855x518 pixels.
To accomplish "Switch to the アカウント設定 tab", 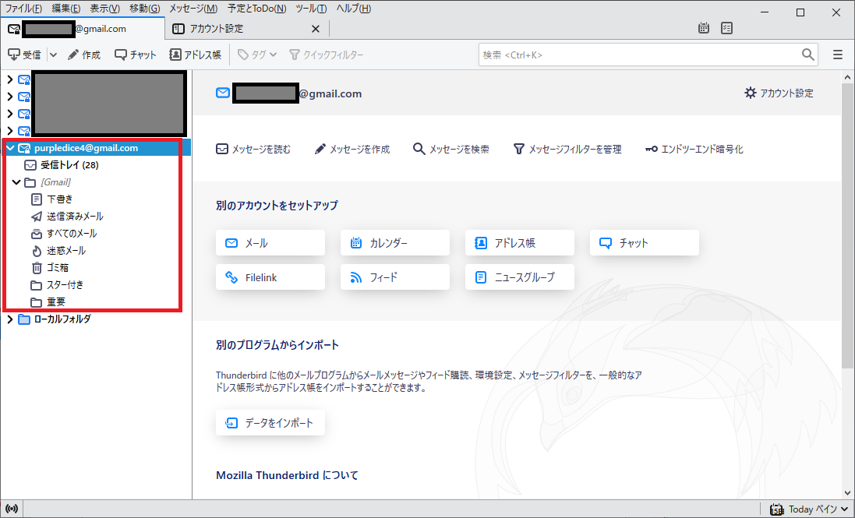I will [246, 29].
